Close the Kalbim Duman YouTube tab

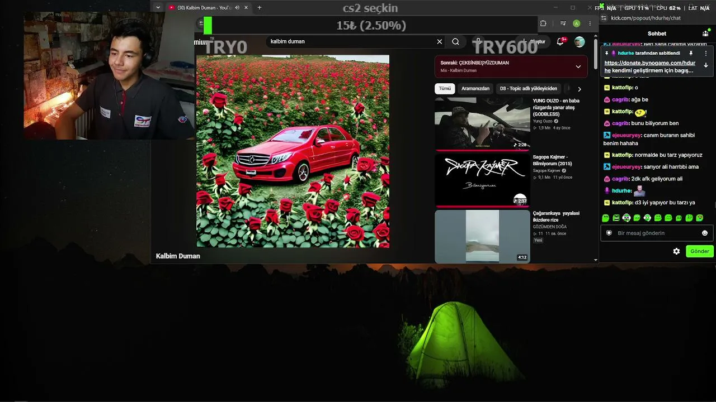tap(246, 8)
